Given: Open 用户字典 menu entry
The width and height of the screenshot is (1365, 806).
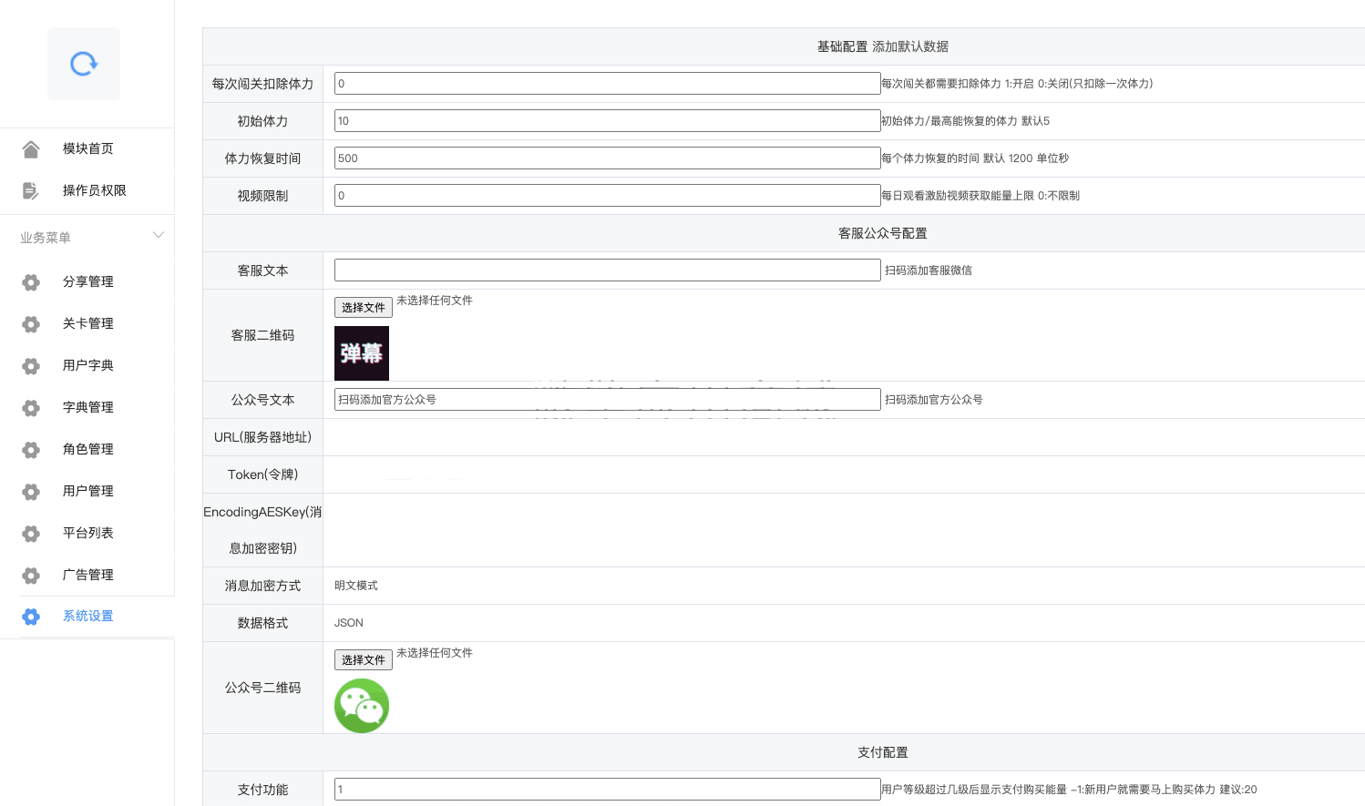Looking at the screenshot, I should pyautogui.click(x=87, y=365).
